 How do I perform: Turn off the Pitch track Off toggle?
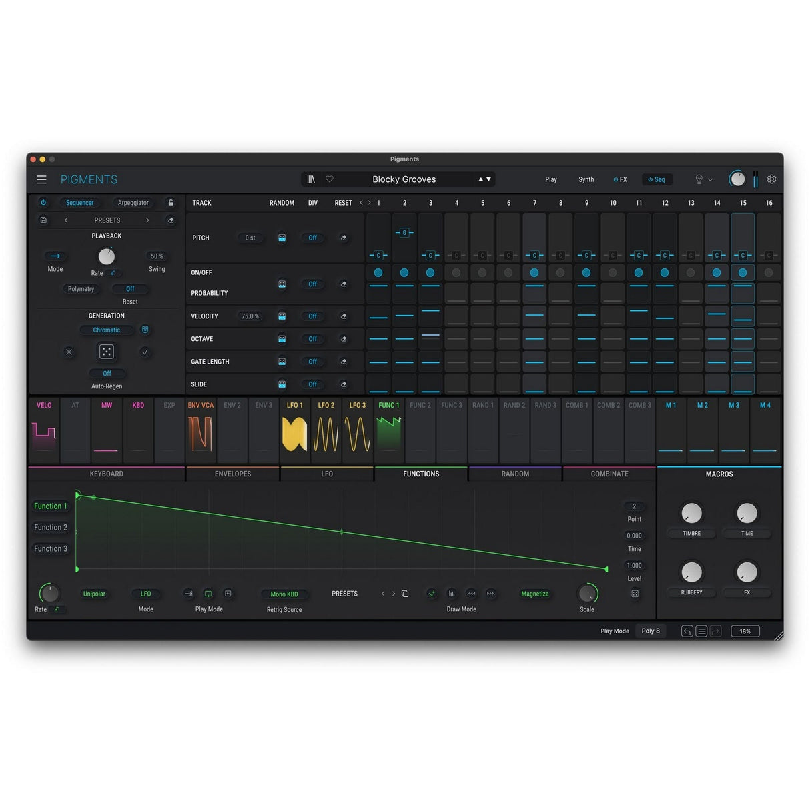(x=312, y=238)
